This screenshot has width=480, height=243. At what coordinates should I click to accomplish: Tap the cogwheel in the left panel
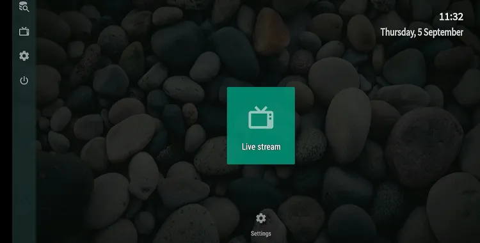[24, 56]
